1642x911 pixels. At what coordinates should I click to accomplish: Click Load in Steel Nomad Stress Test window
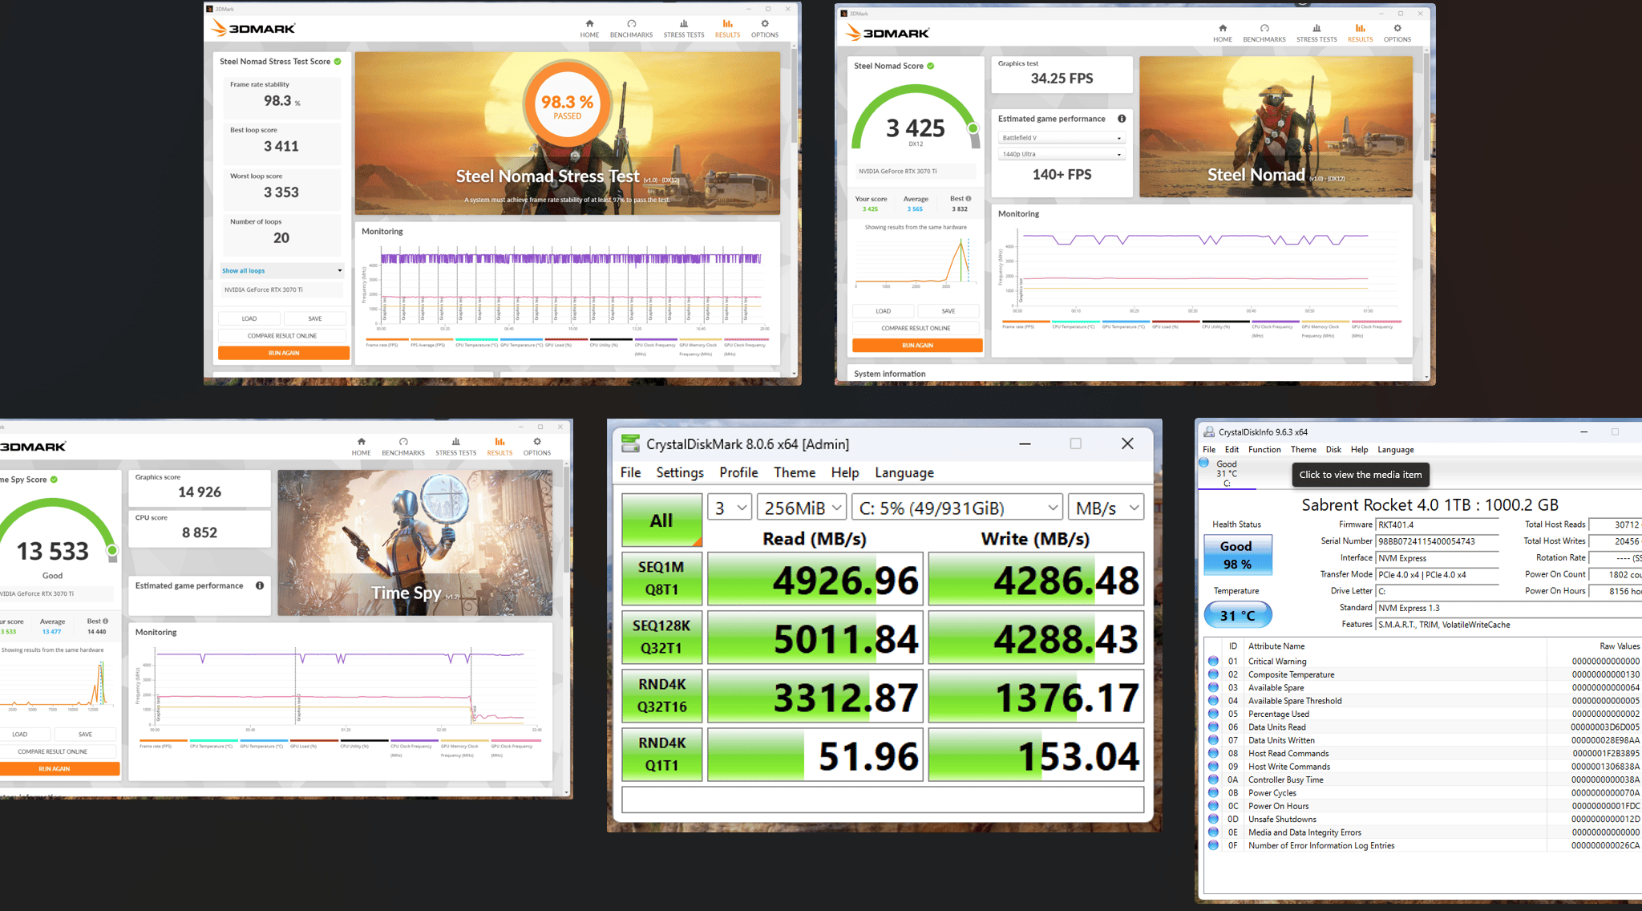[249, 318]
